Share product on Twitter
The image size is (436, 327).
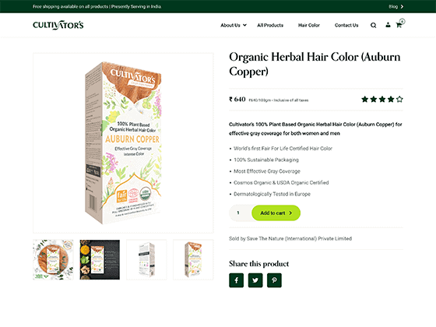pyautogui.click(x=255, y=280)
